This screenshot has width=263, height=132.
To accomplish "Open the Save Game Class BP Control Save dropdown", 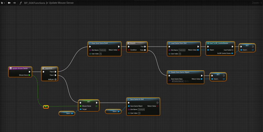I will 177,81.
